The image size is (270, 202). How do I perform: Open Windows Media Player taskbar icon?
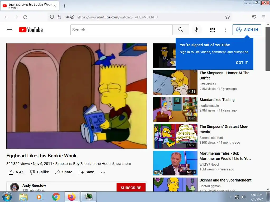click(40, 197)
